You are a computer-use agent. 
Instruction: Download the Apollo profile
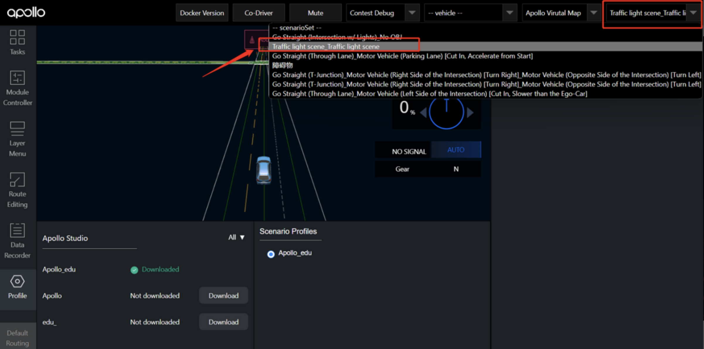[x=223, y=295]
